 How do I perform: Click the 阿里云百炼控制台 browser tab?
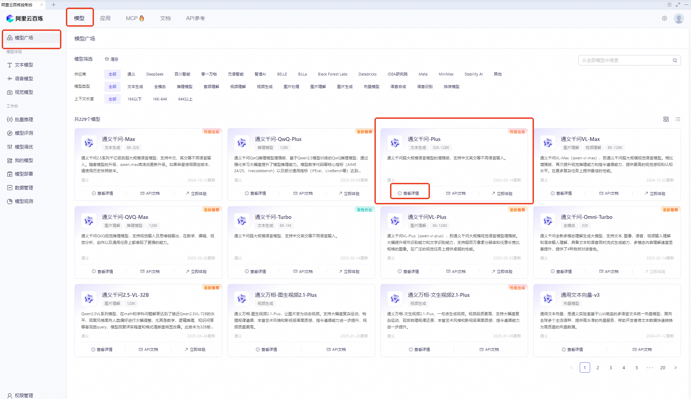(22, 5)
